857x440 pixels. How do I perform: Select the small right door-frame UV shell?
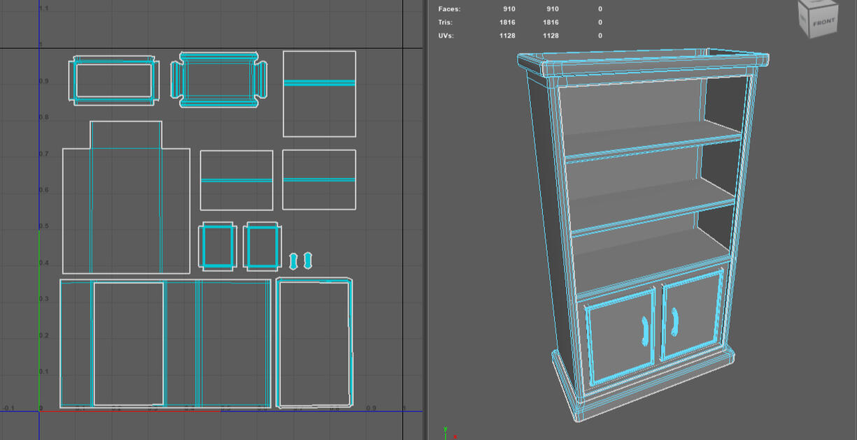[x=263, y=247]
